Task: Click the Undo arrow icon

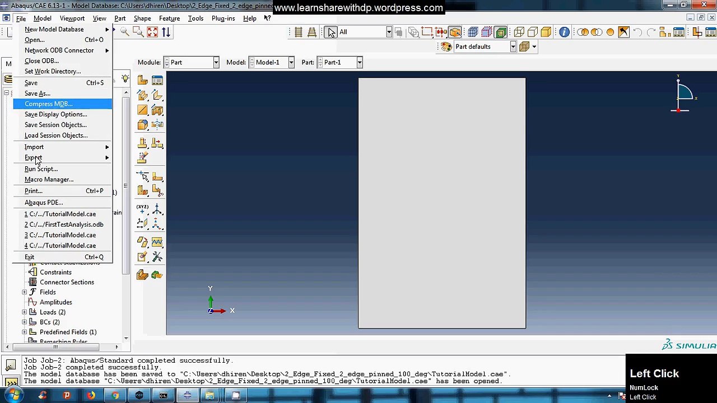Action: pos(637,32)
